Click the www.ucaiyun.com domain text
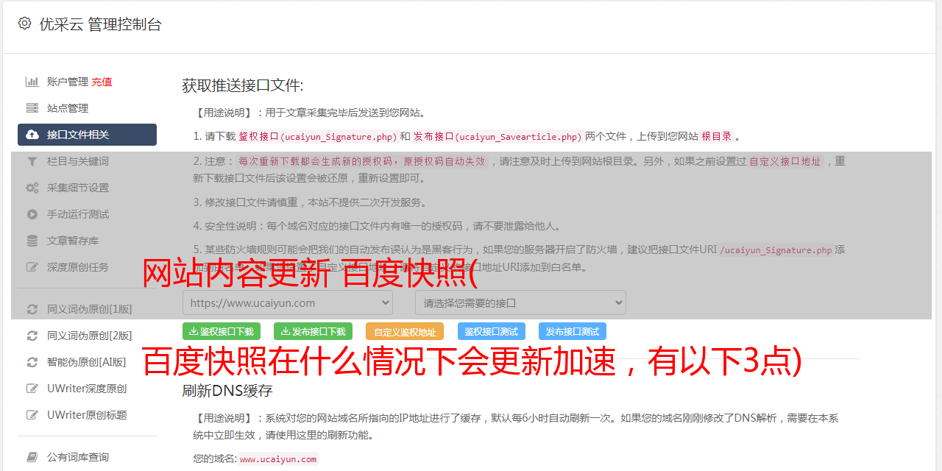 (x=278, y=458)
